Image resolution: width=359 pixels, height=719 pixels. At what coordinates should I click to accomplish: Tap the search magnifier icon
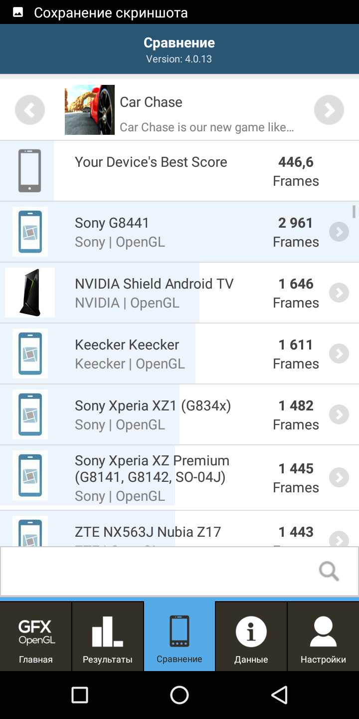(329, 571)
